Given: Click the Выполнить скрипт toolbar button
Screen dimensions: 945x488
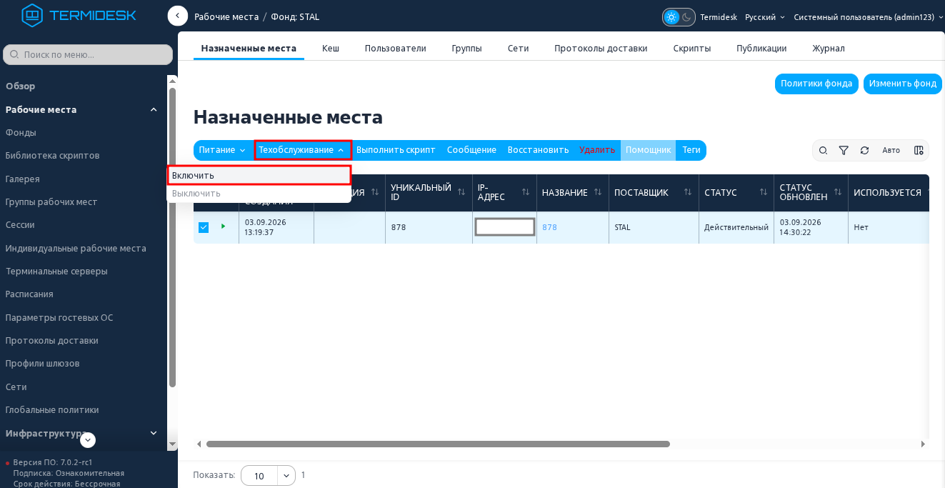Looking at the screenshot, I should [396, 150].
